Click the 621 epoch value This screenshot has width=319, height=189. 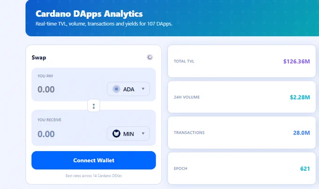[305, 169]
